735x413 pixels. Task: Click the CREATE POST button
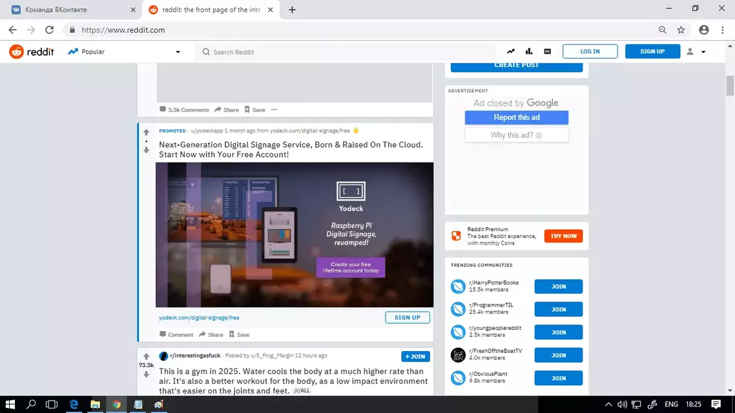point(517,66)
